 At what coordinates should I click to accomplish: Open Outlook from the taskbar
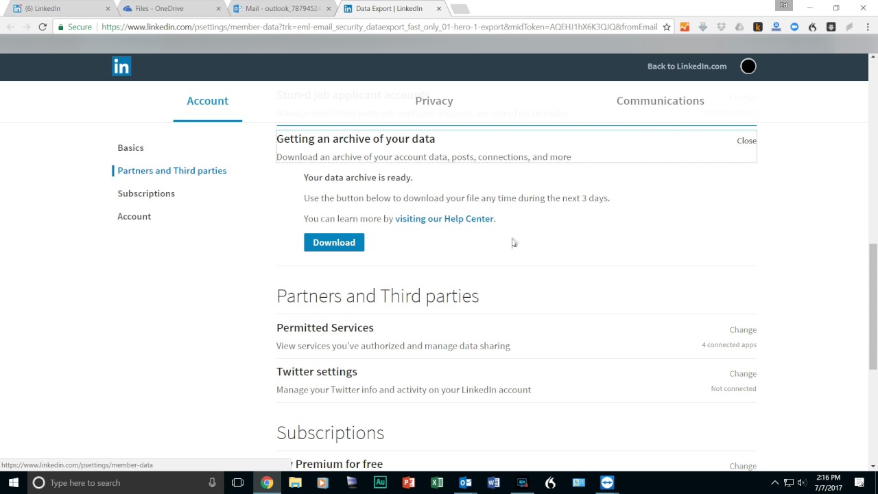point(465,482)
